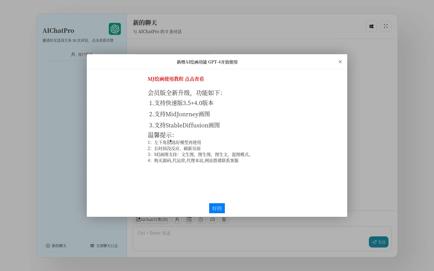
Task: Click the AIChatPro title in the sidebar
Action: point(58,31)
